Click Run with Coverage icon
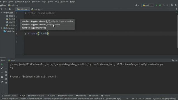The width and height of the screenshot is (178, 100). click(164, 5)
